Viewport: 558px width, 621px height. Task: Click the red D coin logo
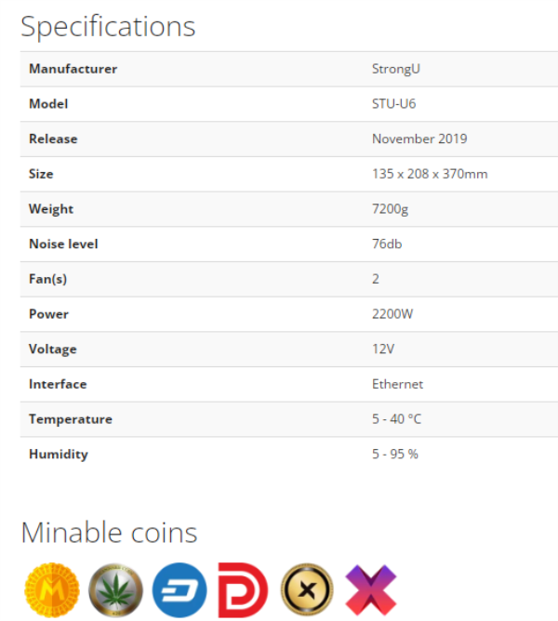click(243, 589)
